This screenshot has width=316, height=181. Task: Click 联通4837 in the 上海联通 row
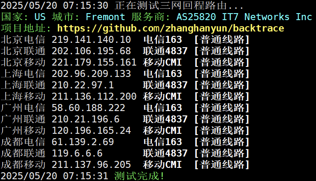tap(165, 85)
